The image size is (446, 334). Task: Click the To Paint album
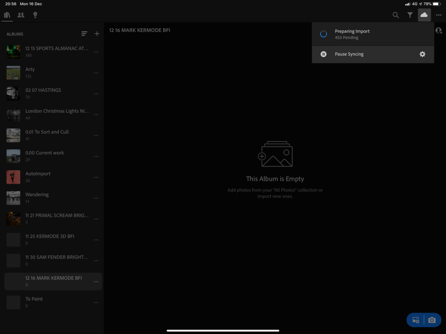pyautogui.click(x=34, y=299)
